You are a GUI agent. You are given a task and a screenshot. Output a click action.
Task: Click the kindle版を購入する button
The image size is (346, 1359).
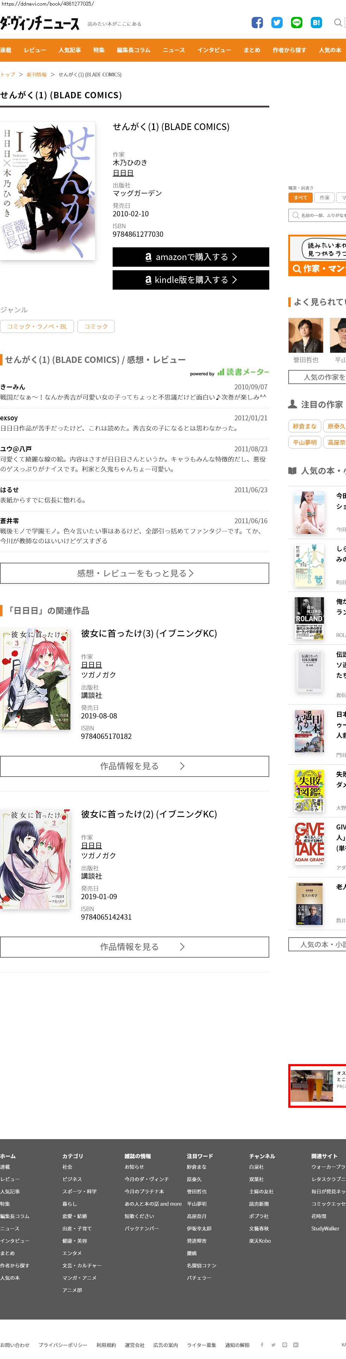(x=191, y=280)
